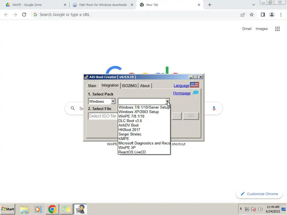Click the Chrome taskbar icon
287x215 pixels.
click(52, 209)
